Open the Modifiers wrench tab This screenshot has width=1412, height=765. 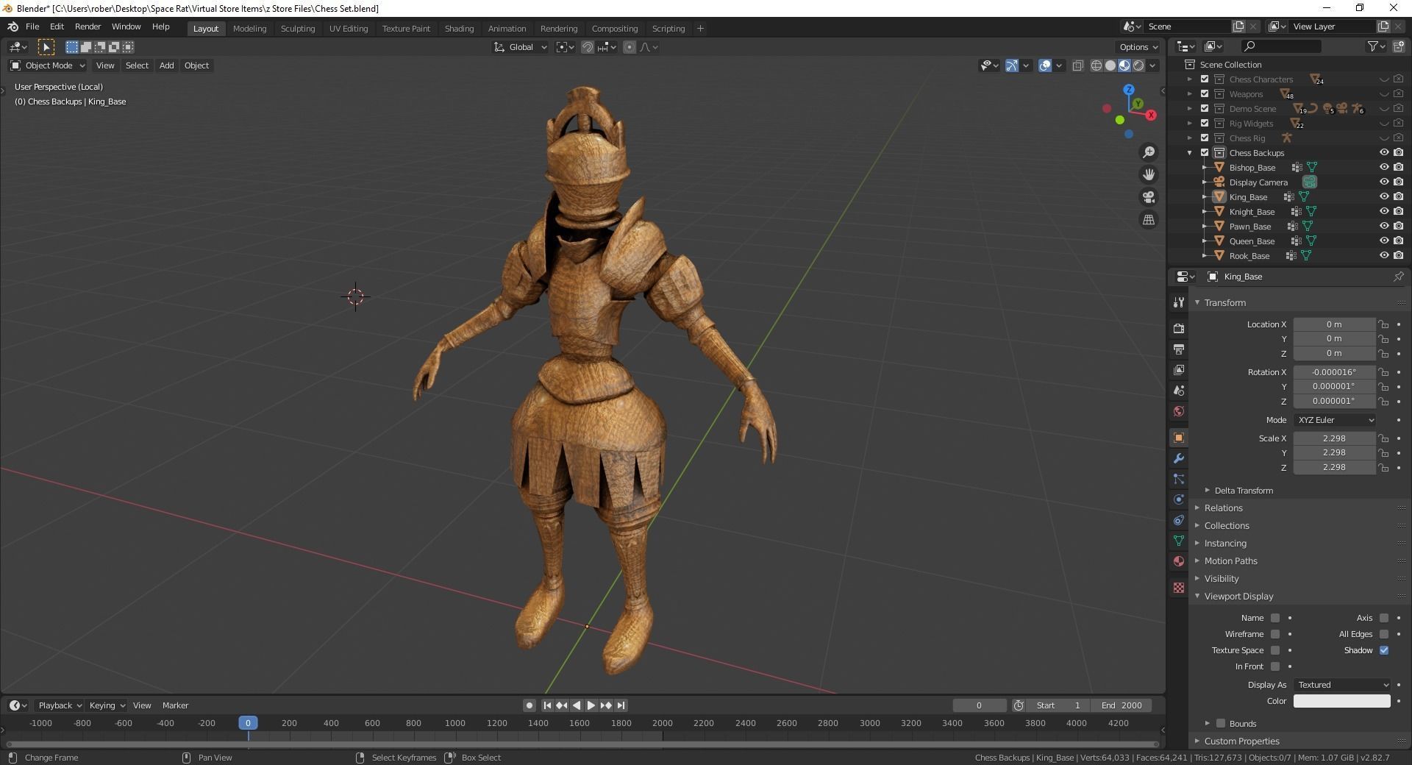pyautogui.click(x=1179, y=458)
